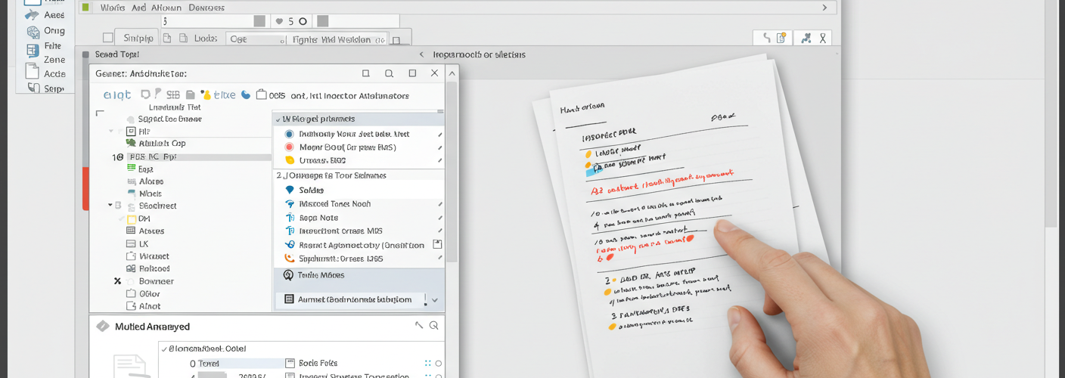This screenshot has height=378, width=1065.
Task: Collapse the 'Sfocinrect' tree node
Action: click(110, 206)
